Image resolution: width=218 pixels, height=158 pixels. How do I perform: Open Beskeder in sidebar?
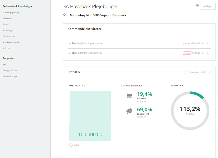coord(7,18)
